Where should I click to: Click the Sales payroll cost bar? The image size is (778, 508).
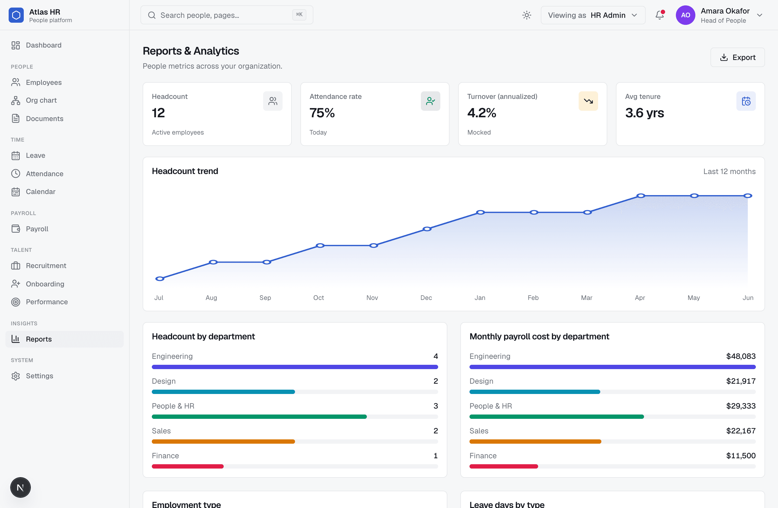pos(535,442)
